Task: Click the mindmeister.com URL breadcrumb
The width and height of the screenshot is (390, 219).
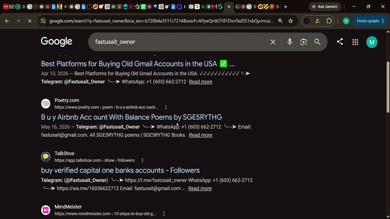Action: pyautogui.click(x=105, y=214)
